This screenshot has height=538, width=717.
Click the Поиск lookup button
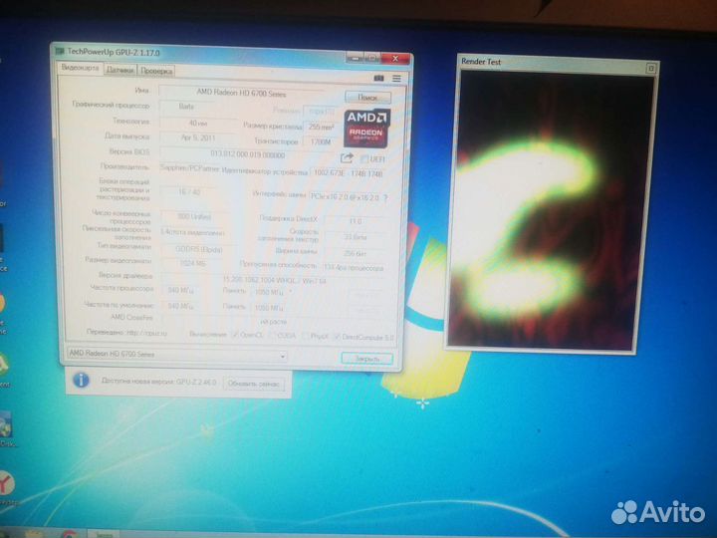tap(367, 97)
